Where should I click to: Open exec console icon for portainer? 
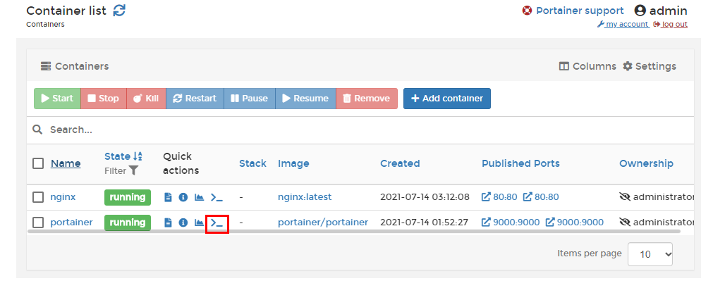click(217, 223)
